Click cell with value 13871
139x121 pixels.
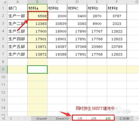click(37, 46)
